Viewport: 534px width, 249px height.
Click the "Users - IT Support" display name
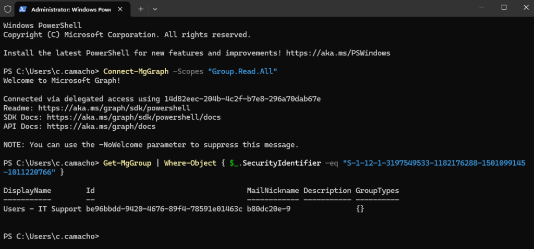coord(42,209)
